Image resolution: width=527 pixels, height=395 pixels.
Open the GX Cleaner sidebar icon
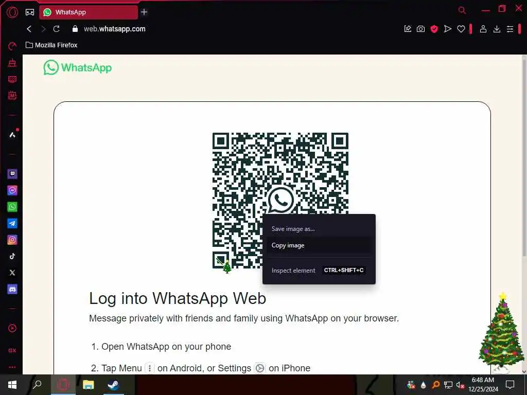point(12,63)
